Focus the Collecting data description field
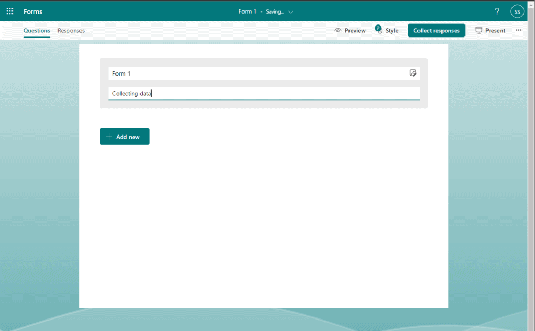The height and width of the screenshot is (331, 535). 263,94
